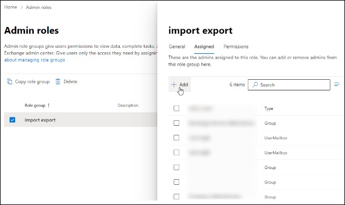This screenshot has height=205, width=345.
Task: Select the Assigned tab
Action: (204, 47)
